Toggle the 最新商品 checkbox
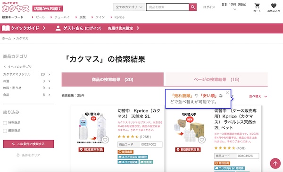283x172 pixels. click(x=5, y=131)
